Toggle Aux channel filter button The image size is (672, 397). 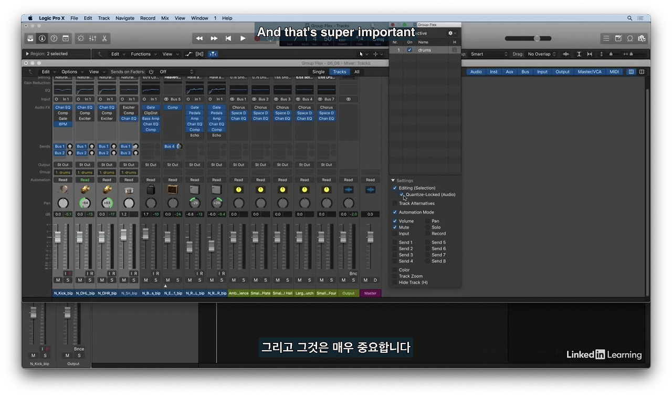tap(509, 72)
